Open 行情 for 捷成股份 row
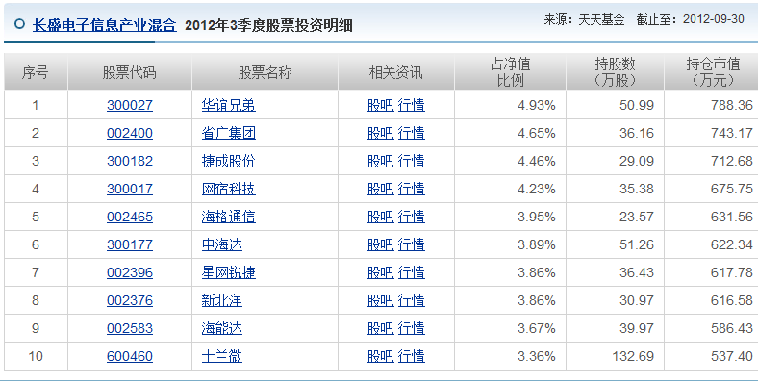 (412, 161)
